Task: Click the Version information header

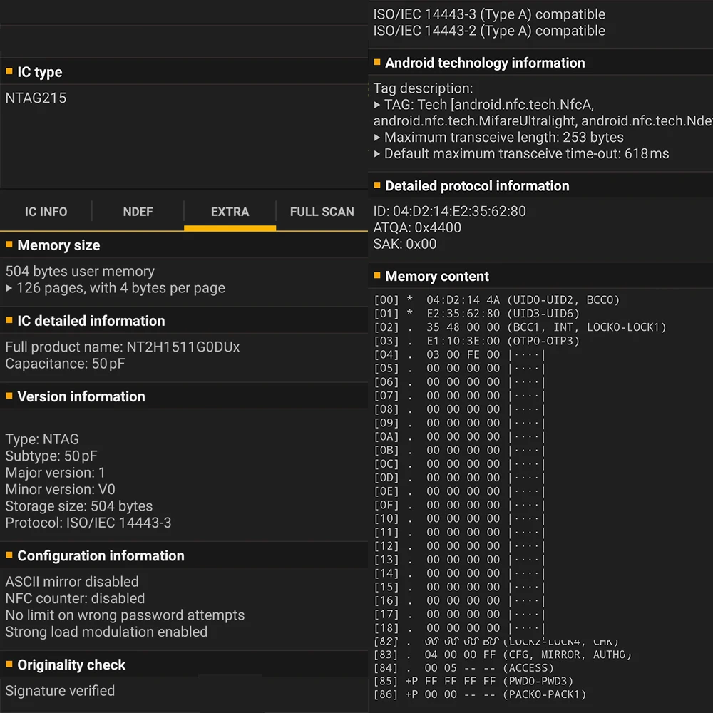Action: [184, 396]
